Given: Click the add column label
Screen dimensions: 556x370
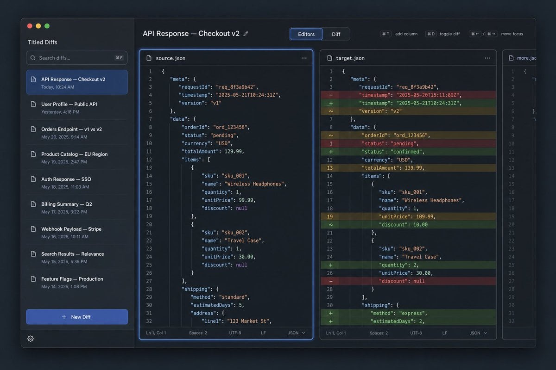Looking at the screenshot, I should (406, 34).
